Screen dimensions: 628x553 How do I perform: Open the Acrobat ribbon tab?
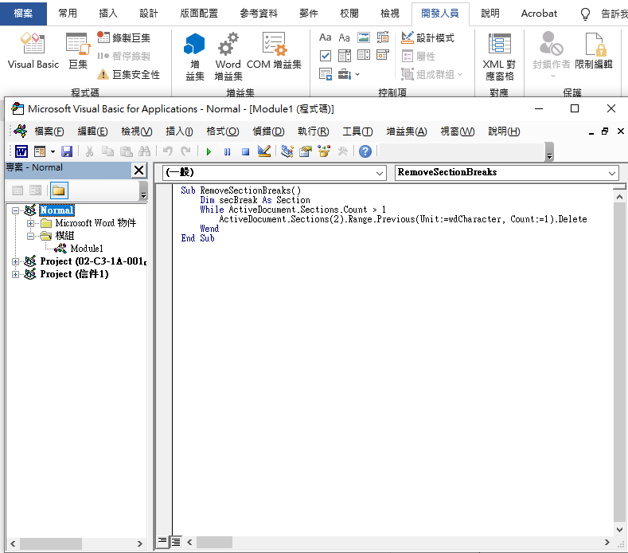(539, 14)
